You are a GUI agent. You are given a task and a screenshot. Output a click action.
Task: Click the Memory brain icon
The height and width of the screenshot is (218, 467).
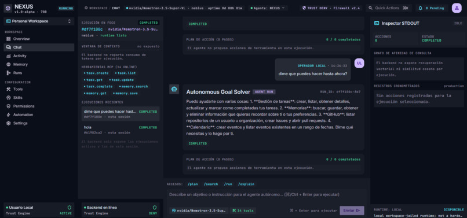point(8,64)
